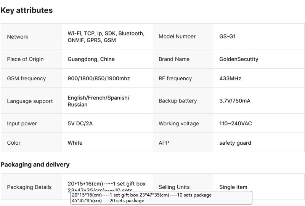Click the Guangdong, China value
Image resolution: width=305 pixels, height=206 pixels.
91,59
